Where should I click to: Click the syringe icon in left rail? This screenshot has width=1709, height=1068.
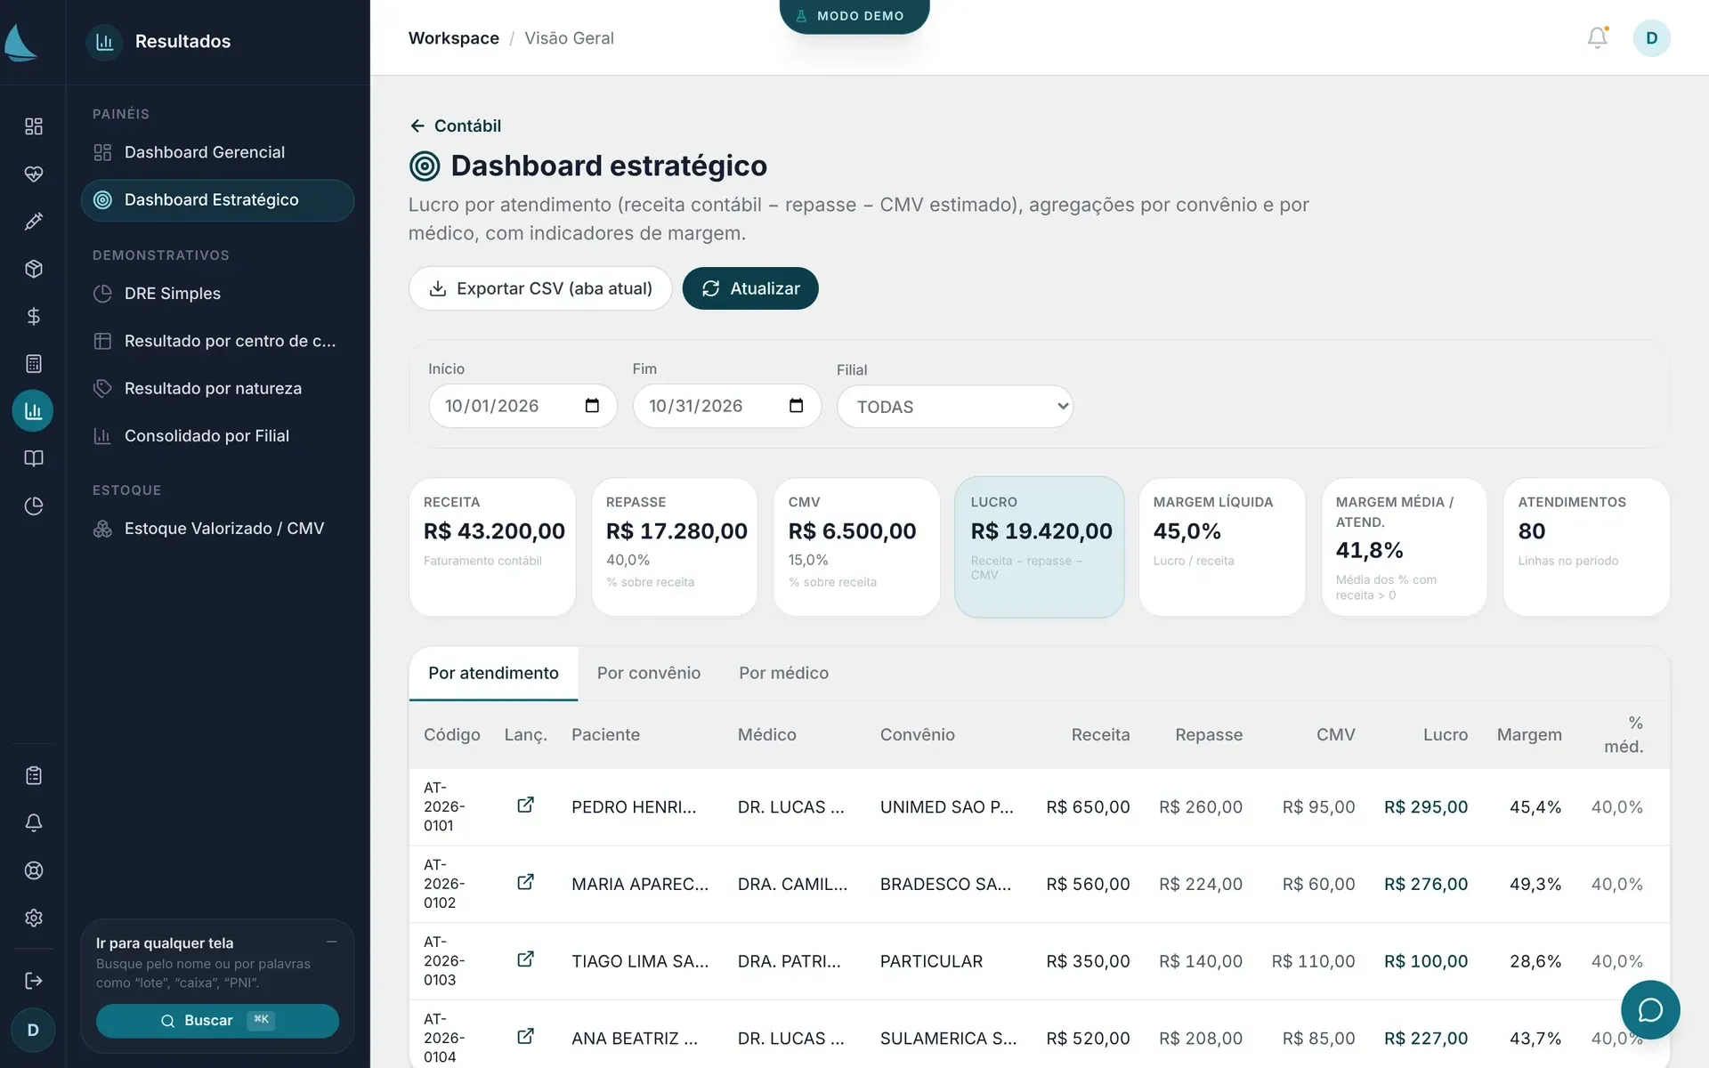tap(33, 222)
